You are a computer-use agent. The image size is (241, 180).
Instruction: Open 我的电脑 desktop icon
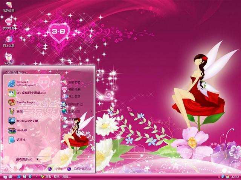(x=9, y=24)
